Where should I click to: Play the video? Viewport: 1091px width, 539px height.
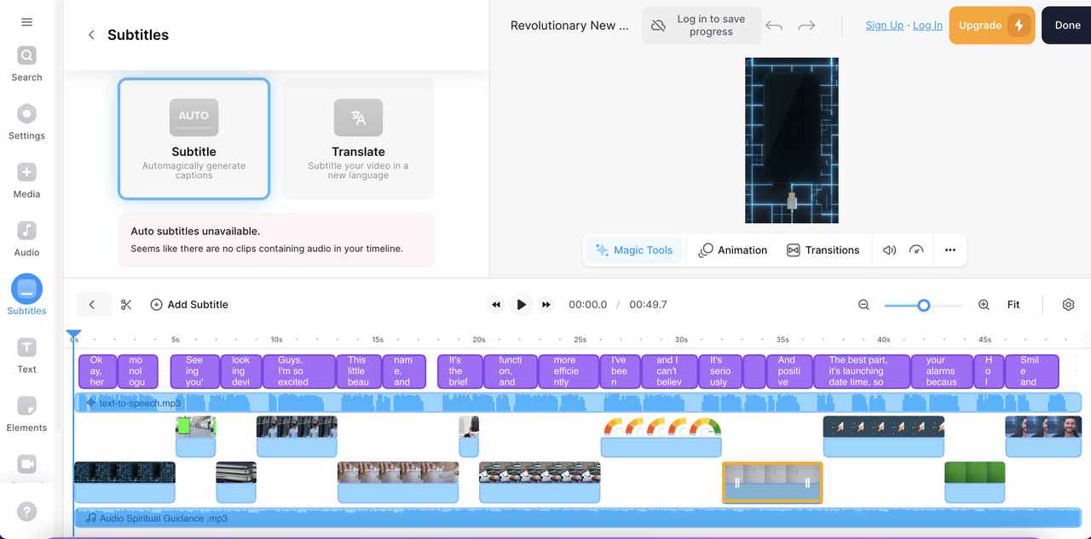pyautogui.click(x=521, y=305)
